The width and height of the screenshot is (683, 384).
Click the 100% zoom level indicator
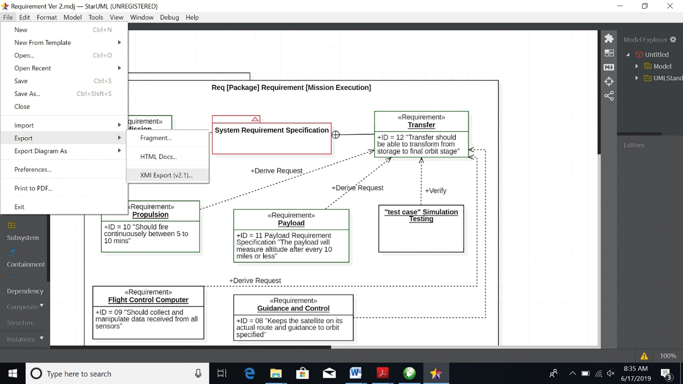tap(668, 356)
